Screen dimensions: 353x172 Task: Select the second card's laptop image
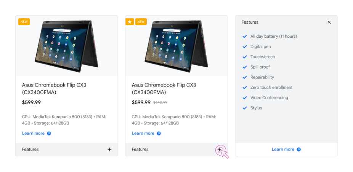click(176, 46)
